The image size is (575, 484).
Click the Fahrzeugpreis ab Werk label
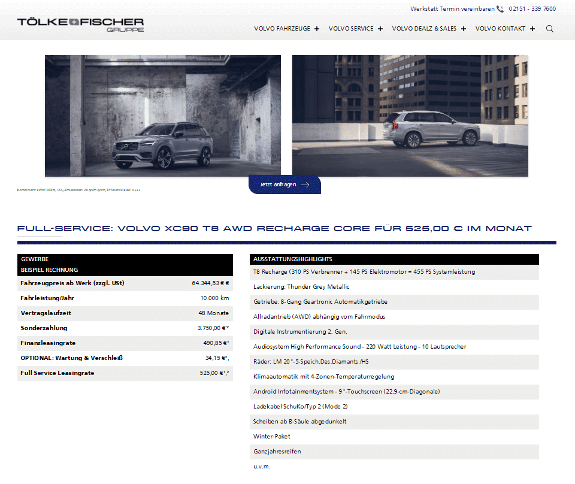72,283
